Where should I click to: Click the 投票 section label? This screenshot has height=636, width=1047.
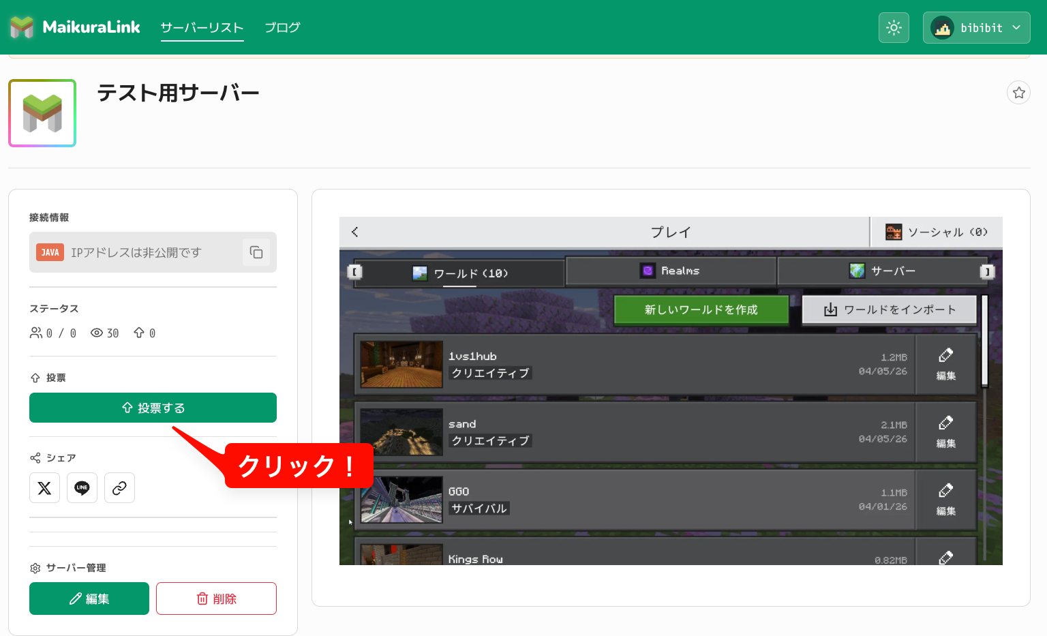56,378
